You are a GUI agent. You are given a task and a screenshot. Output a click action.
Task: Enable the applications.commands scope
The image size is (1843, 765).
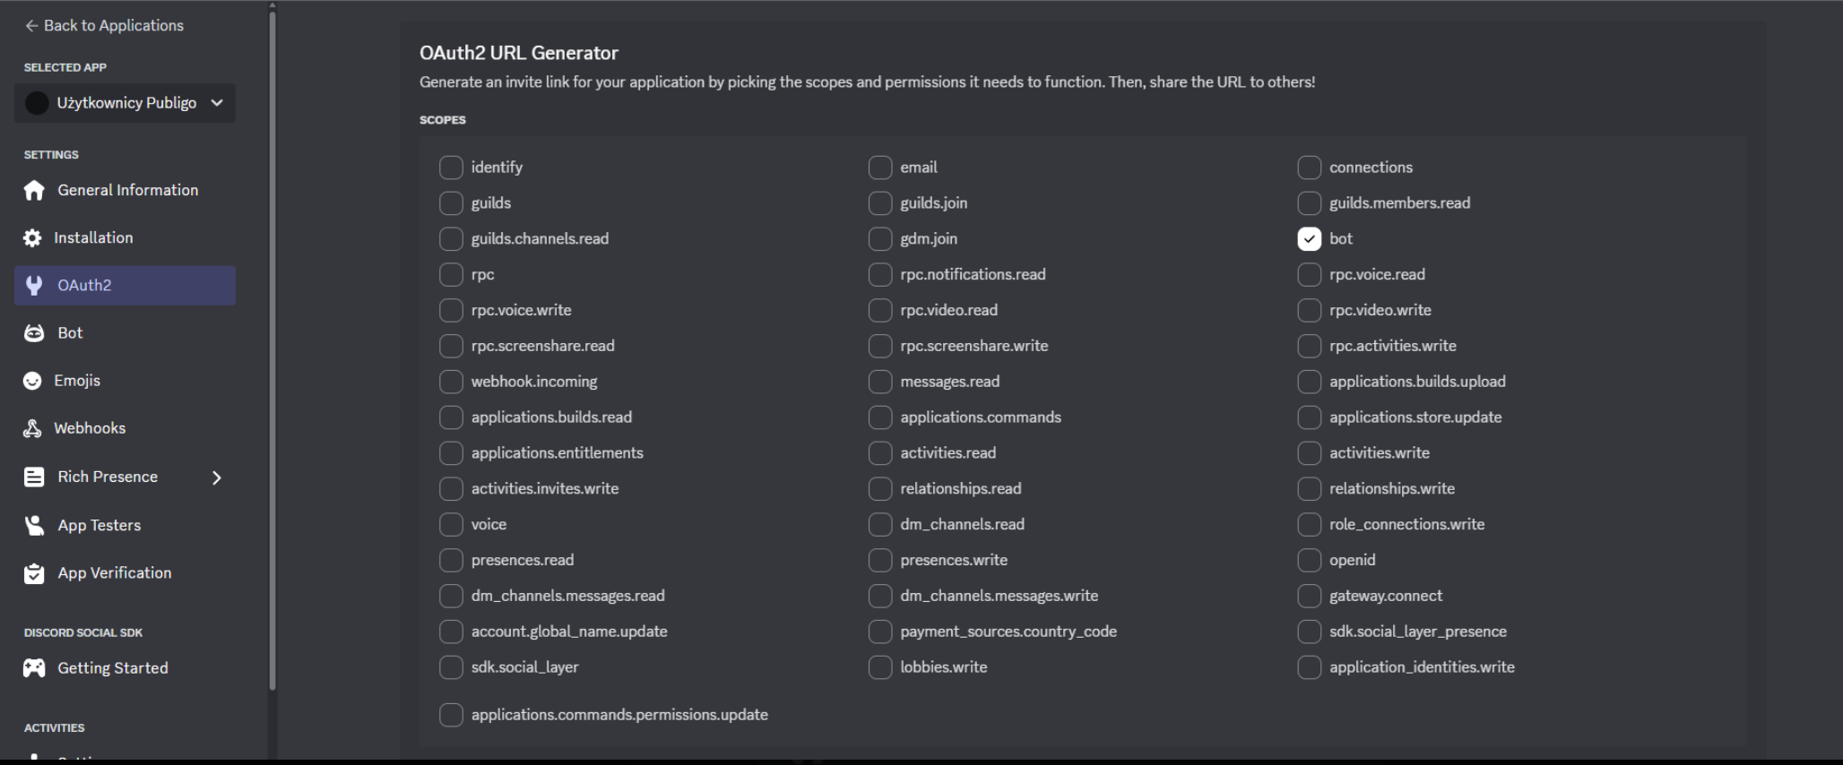click(880, 417)
